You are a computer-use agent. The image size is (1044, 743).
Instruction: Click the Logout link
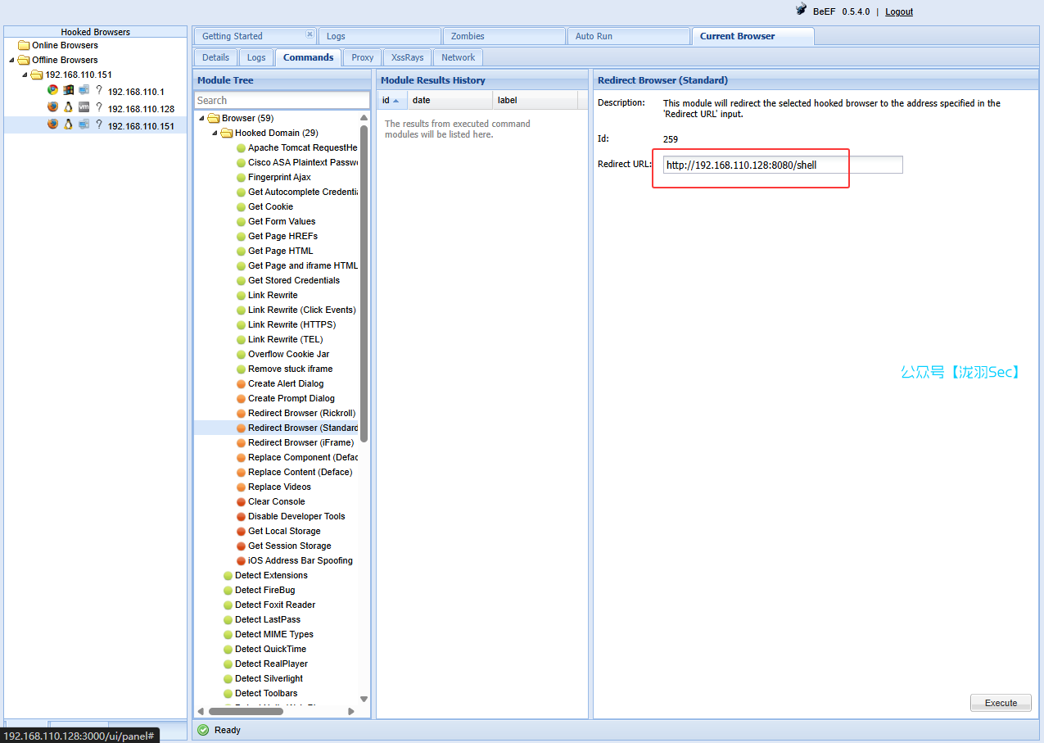point(898,11)
